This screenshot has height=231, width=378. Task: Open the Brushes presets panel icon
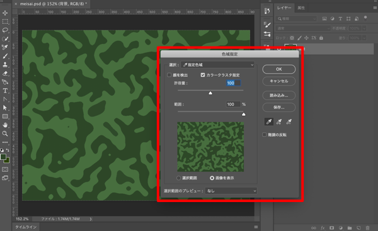tap(267, 34)
